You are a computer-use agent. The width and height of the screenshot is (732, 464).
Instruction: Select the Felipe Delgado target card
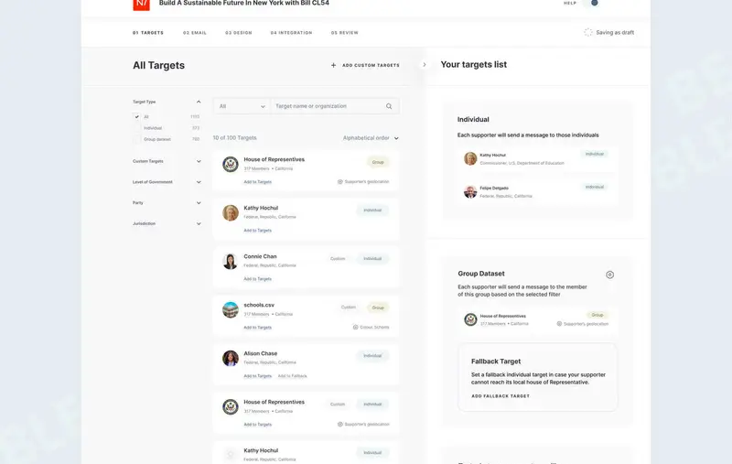[x=538, y=192]
